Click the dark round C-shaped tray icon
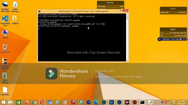The image size is (188, 105). [x=162, y=102]
